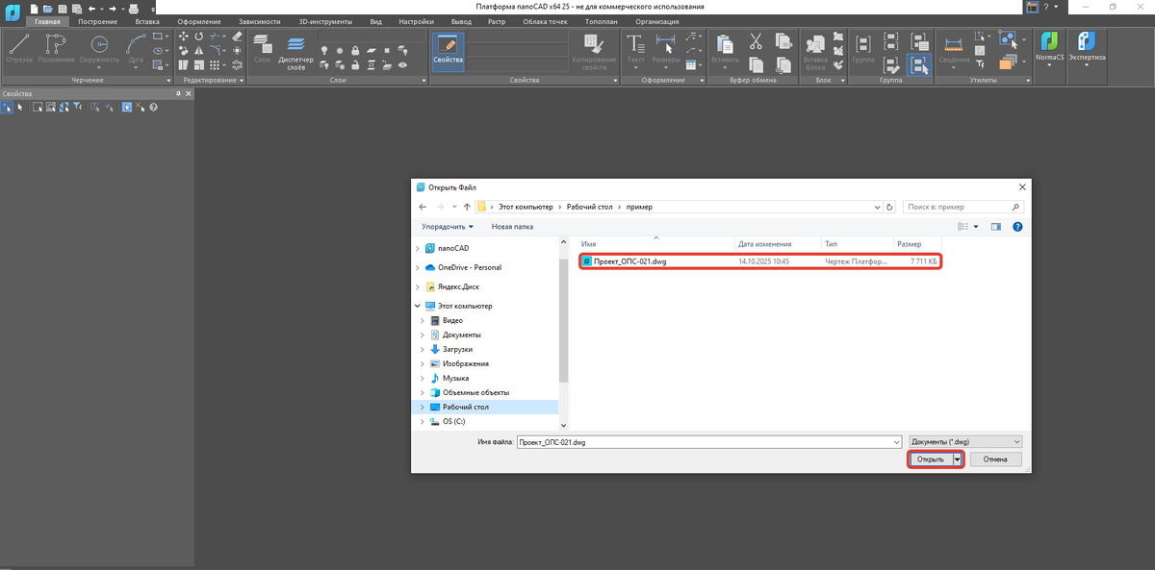Click the scissors Cut icon

click(x=756, y=41)
